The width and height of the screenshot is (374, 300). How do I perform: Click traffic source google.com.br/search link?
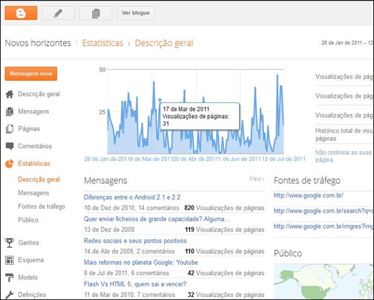(x=323, y=211)
